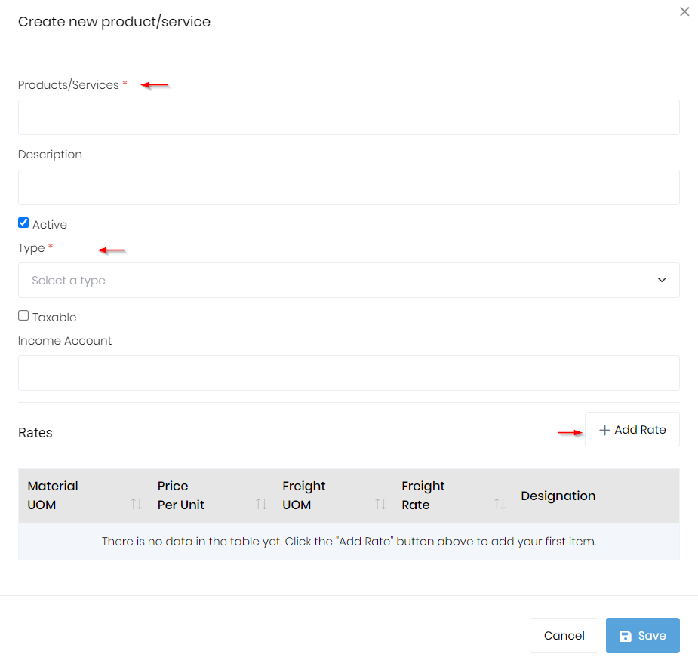
Task: Click the Material UOM column header text
Action: [x=53, y=496]
